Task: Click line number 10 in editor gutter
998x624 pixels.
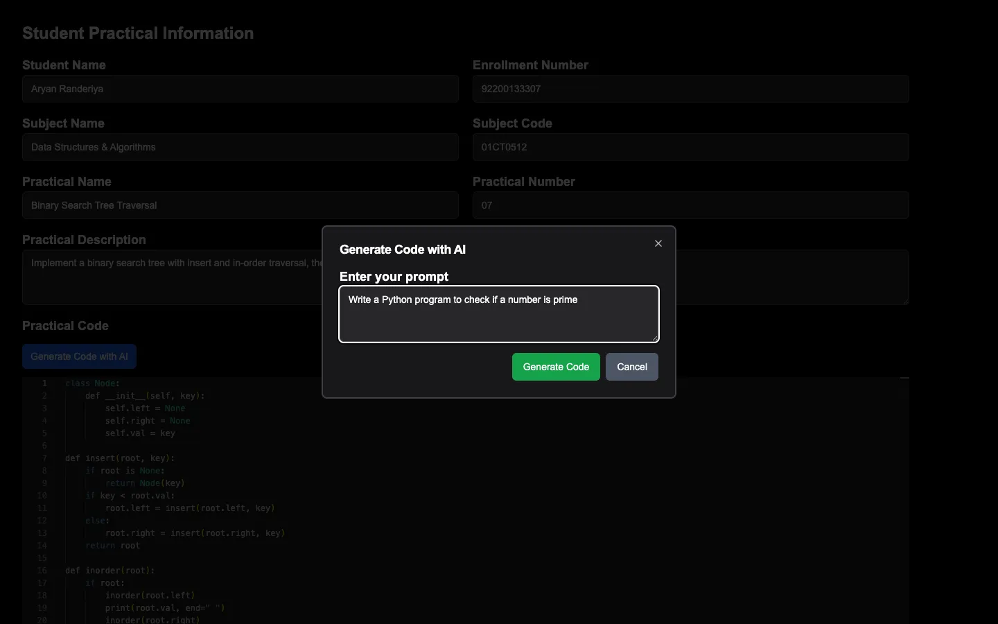Action: (42, 496)
